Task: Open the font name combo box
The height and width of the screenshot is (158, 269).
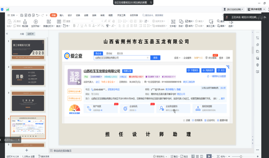Action: (x=83, y=21)
